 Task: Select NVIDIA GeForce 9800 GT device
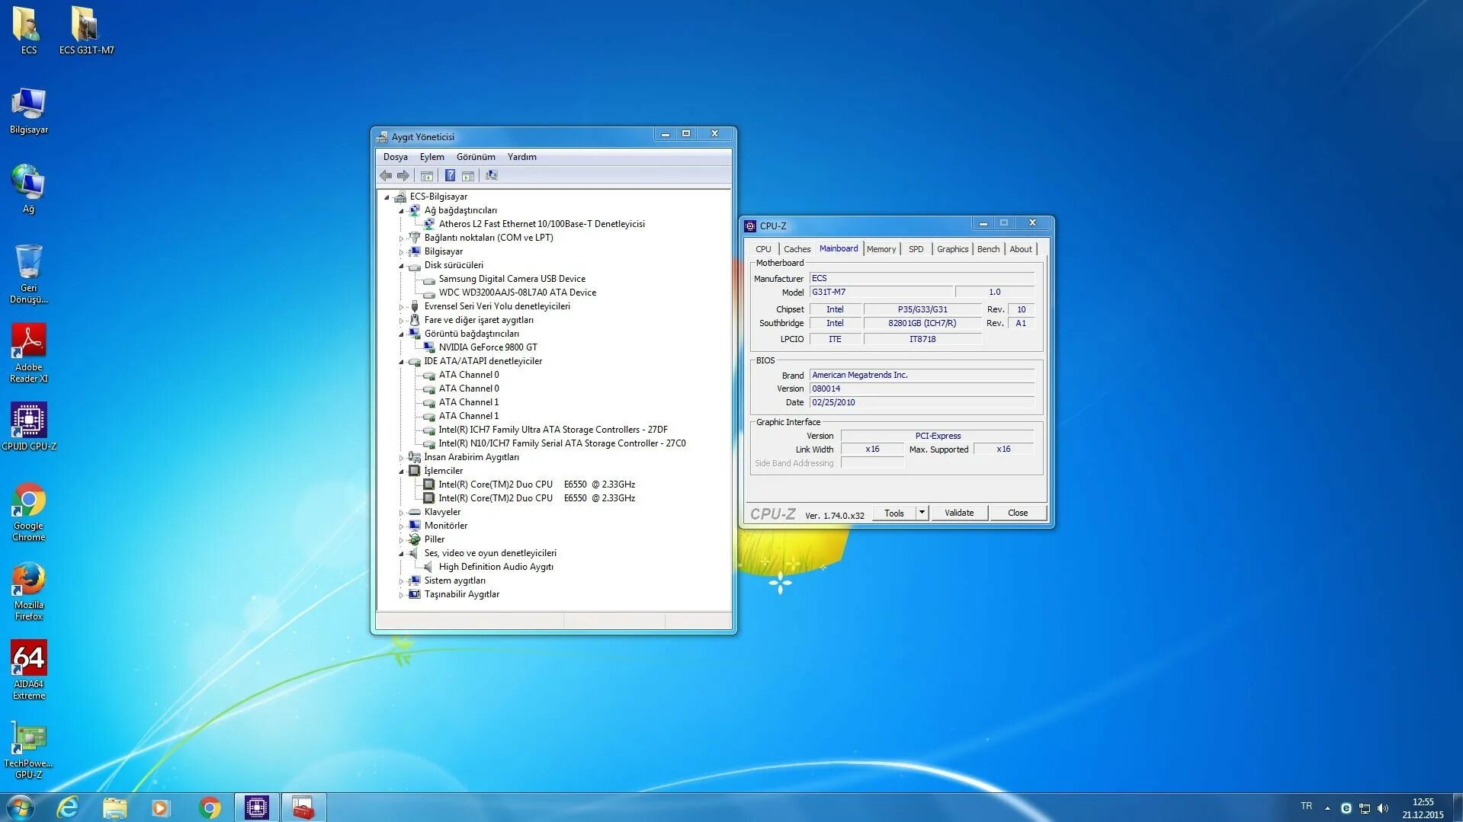[x=488, y=347]
